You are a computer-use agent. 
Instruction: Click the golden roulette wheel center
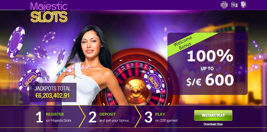click(136, 92)
